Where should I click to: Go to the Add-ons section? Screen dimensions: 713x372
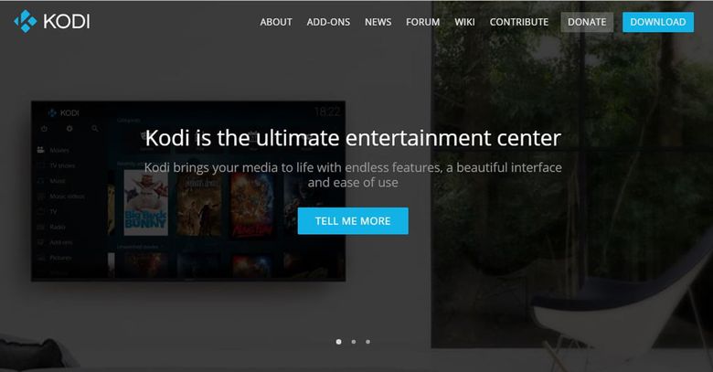coord(328,22)
